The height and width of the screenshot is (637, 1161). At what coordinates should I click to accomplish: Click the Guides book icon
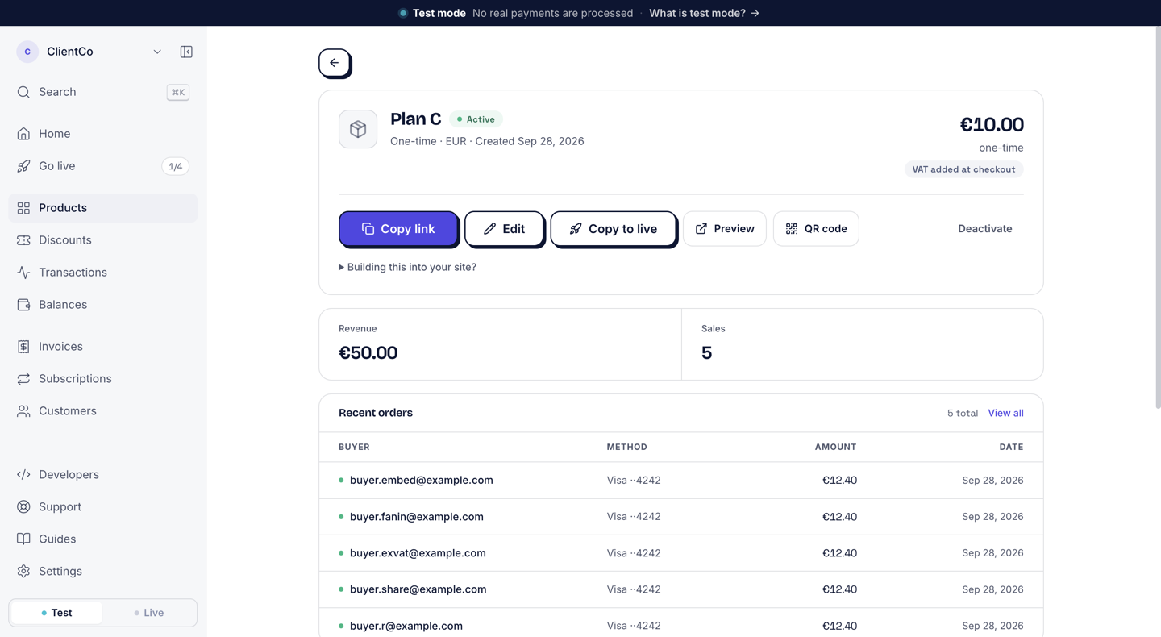(23, 539)
